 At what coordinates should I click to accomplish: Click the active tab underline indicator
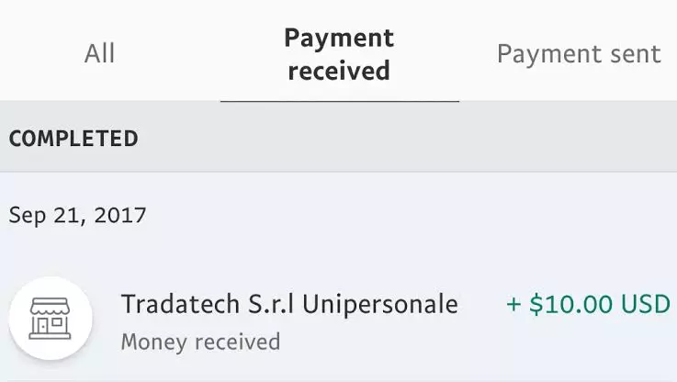[339, 101]
